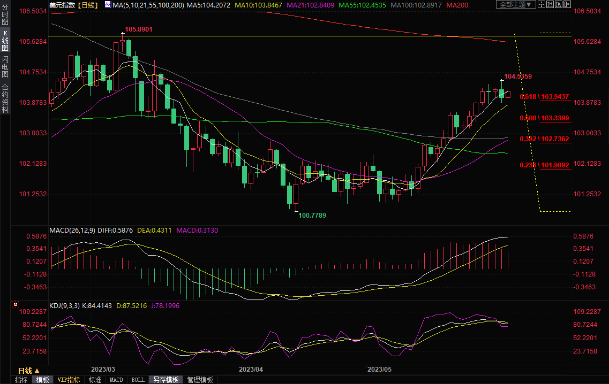Click the MA indicator chart icon

tap(108, 5)
